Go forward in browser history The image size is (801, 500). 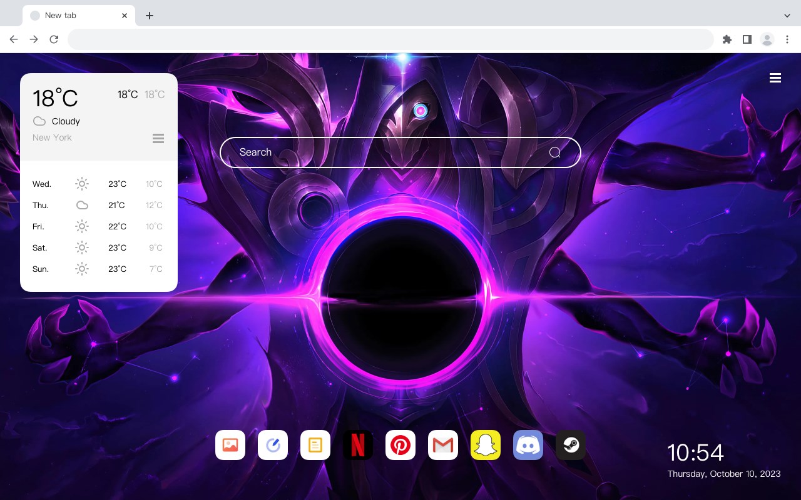pos(34,39)
